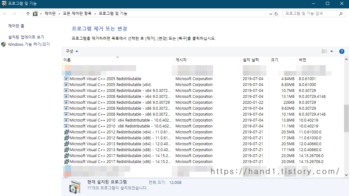Viewport: 349px width, 196px height.
Task: Sort by 크기 column header
Action: point(283,60)
